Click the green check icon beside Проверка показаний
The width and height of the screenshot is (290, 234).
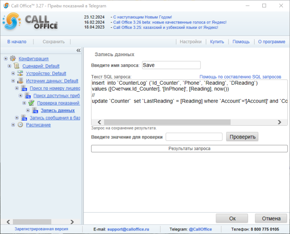[x=31, y=103]
